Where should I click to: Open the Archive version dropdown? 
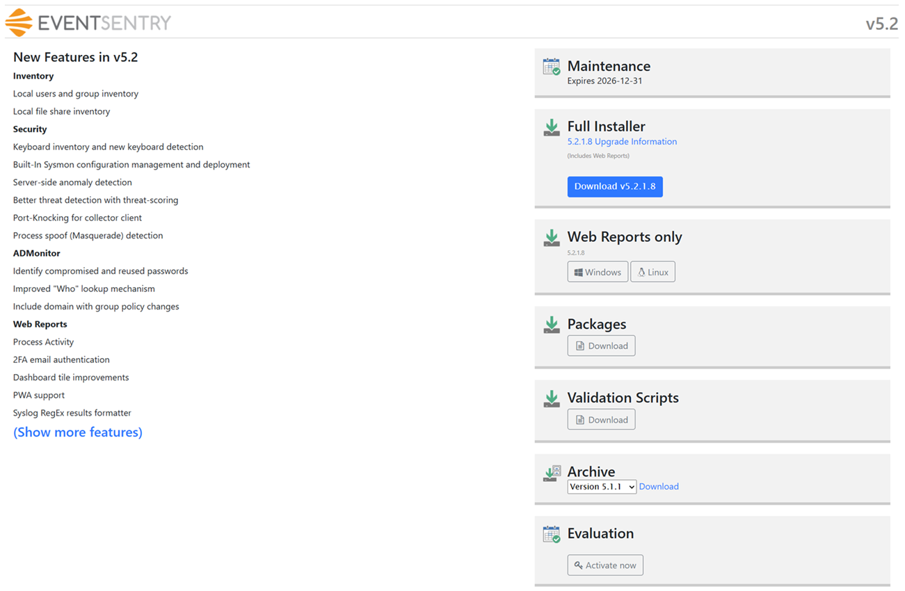click(x=602, y=487)
